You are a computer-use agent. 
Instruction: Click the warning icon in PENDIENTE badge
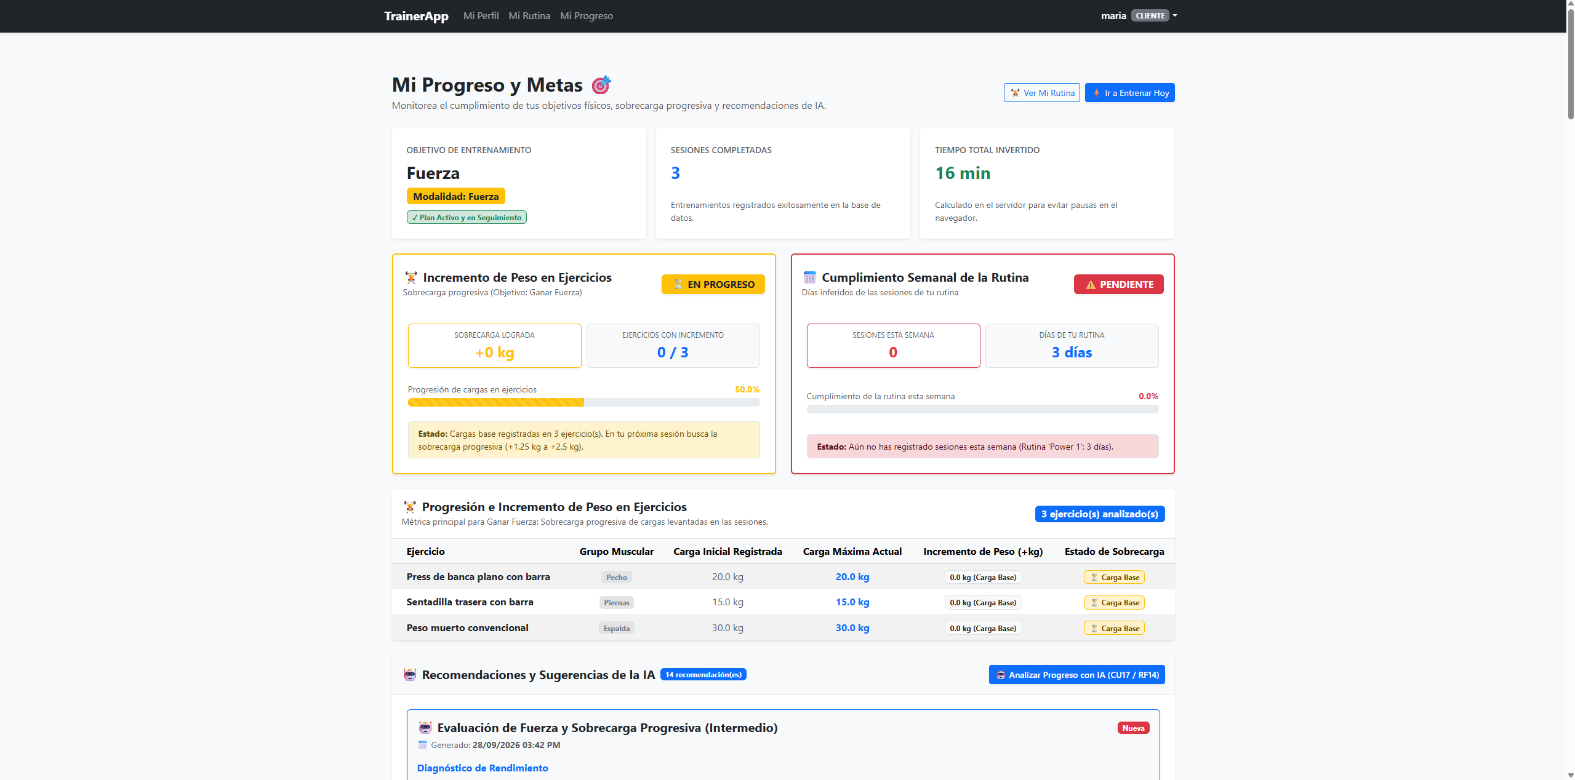coord(1090,284)
